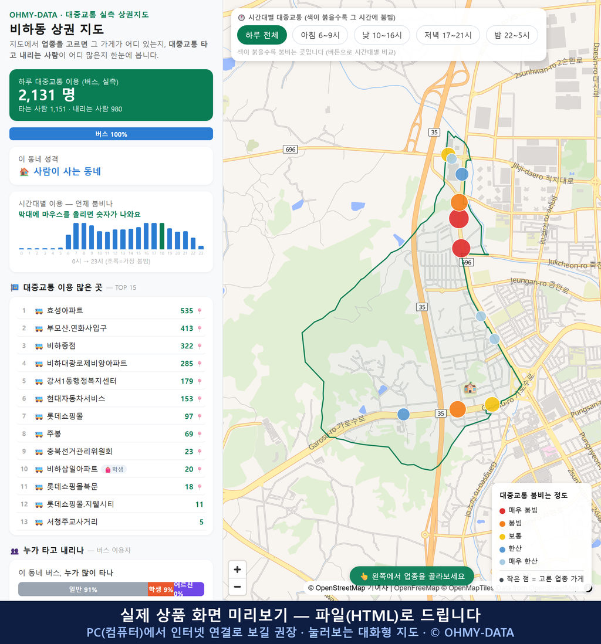This screenshot has width=601, height=644.
Task: Click the 왼쪽에서 업종을 골라보세요 button
Action: (x=412, y=576)
